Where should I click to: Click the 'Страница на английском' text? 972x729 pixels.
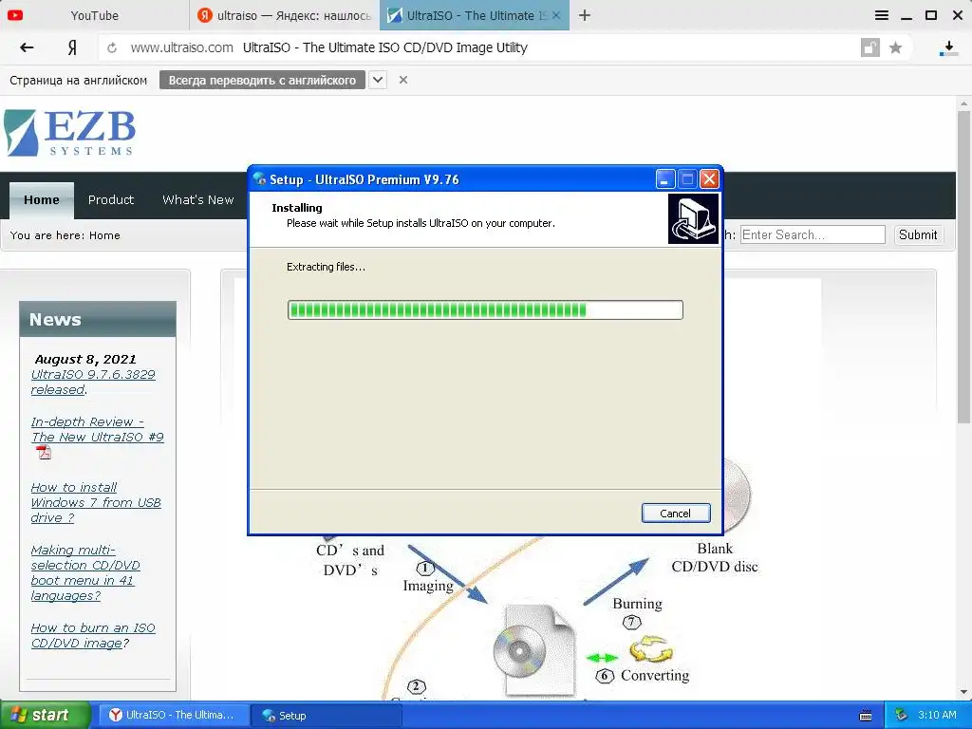tap(78, 80)
